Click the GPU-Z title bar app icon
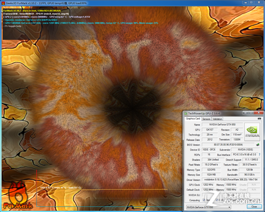Screen dimensions: 265x212 tap(185, 113)
